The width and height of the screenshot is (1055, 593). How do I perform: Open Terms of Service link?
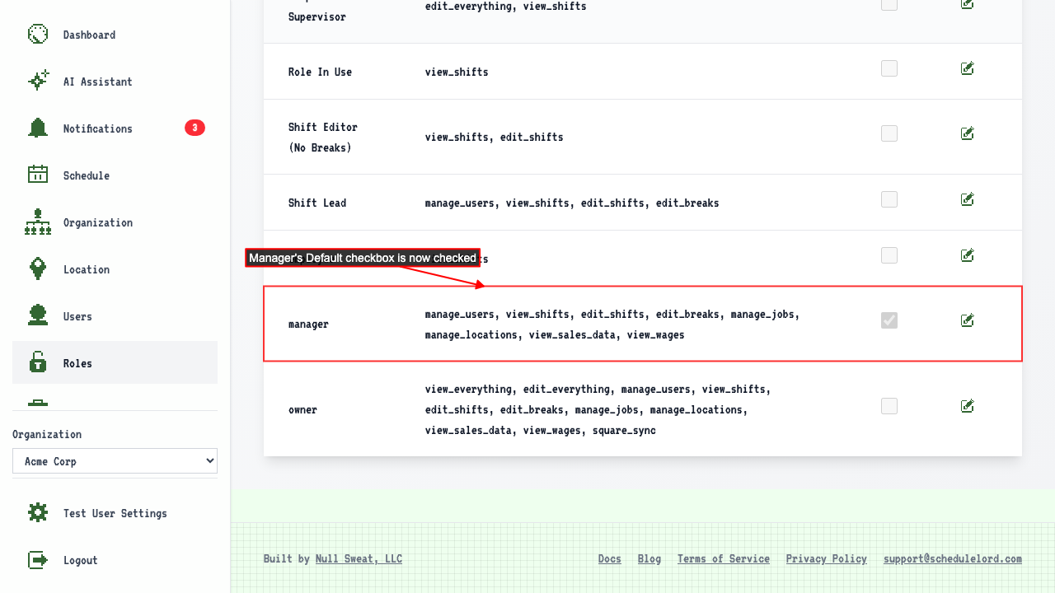(724, 558)
